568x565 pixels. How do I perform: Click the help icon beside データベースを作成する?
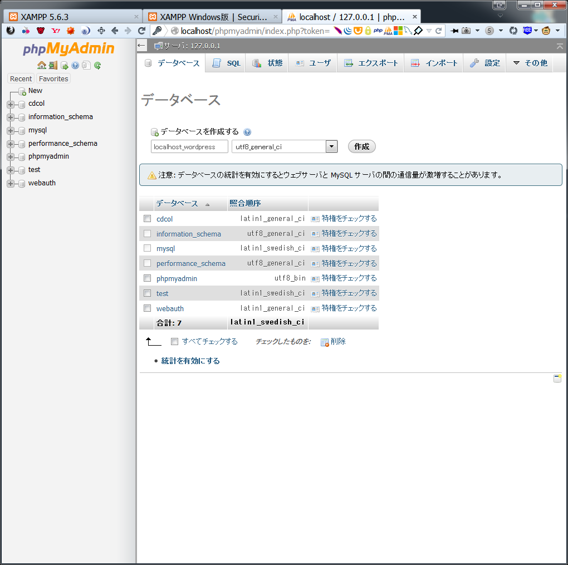(x=247, y=132)
